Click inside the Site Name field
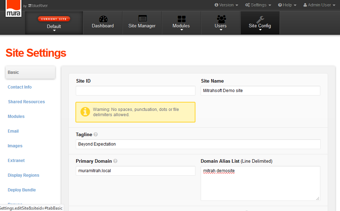 (260, 91)
